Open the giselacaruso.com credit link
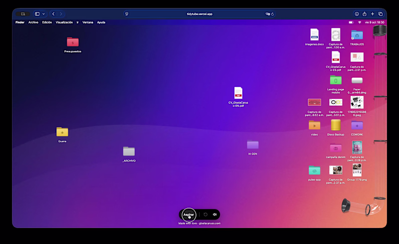 click(x=209, y=224)
